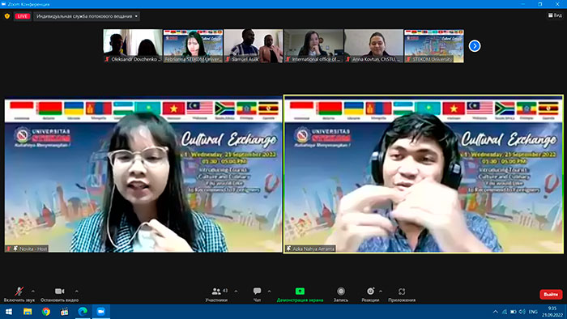Image resolution: width=567 pixels, height=319 pixels.
Task: Open Участники participants panel
Action: (x=216, y=294)
